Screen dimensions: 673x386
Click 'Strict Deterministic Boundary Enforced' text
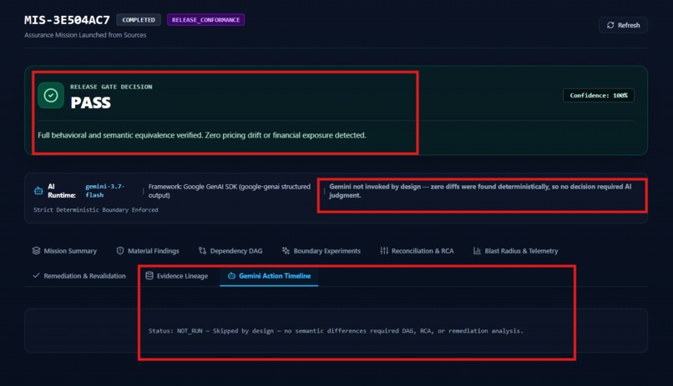96,210
